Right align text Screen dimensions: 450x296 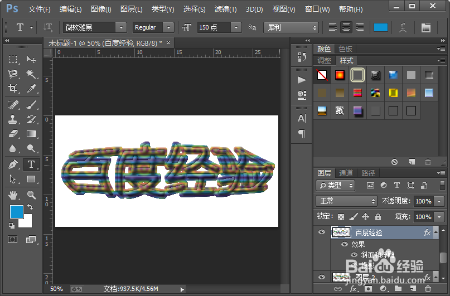coord(360,27)
